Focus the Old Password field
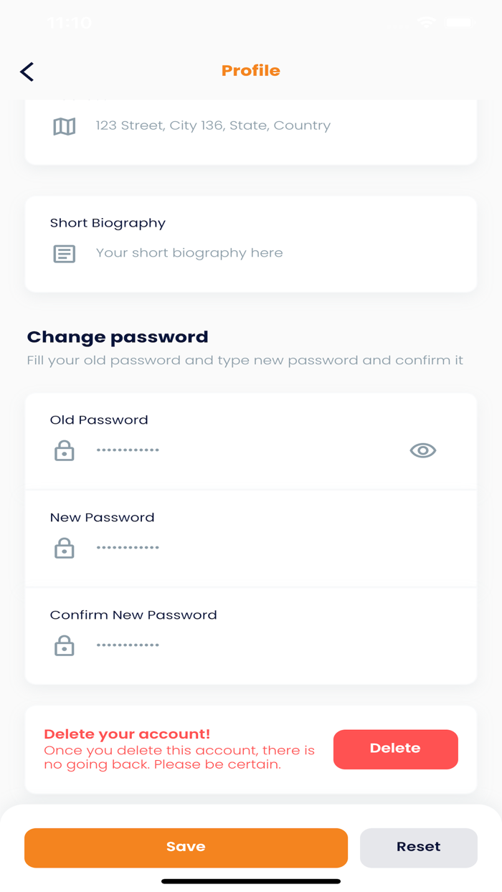The width and height of the screenshot is (502, 892). [244, 450]
